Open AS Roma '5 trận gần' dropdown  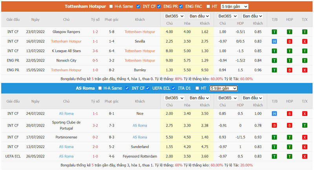[223, 88]
